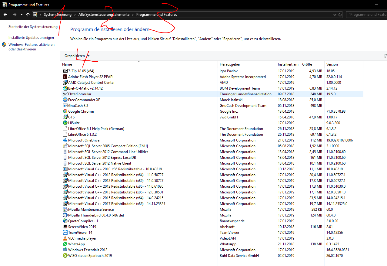Select Visual C++ 2013 Redistributable (x86) 12.0.30501
Viewport: 387px width, 266px height.
click(x=212, y=192)
